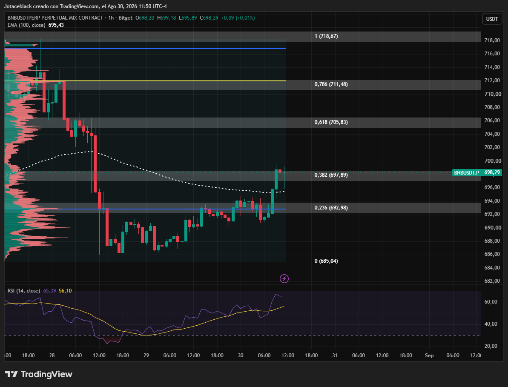Click the 1h interval in chart header
The width and height of the screenshot is (508, 387).
111,18
